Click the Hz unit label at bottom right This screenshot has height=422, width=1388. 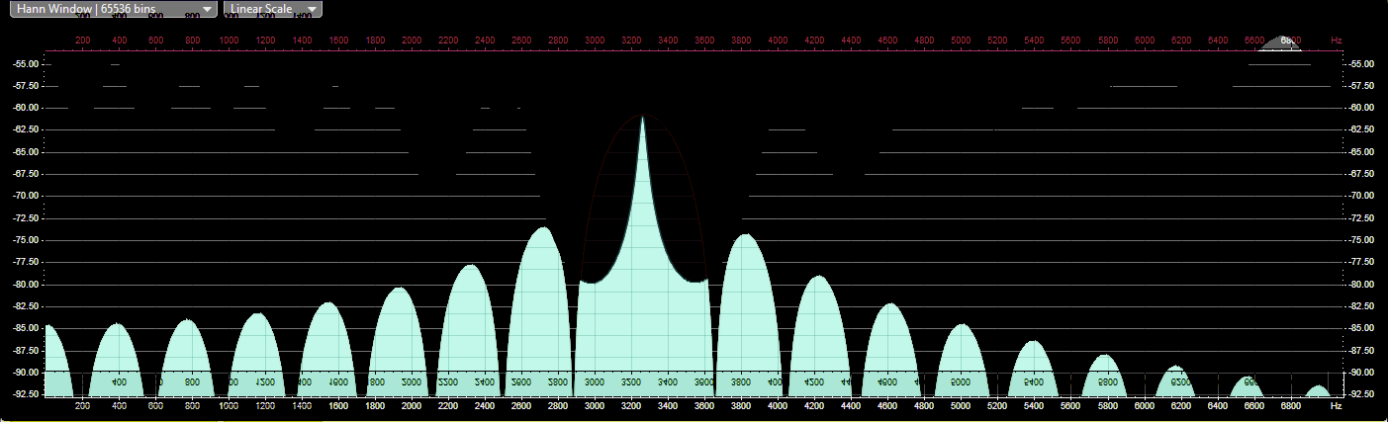[x=1337, y=406]
